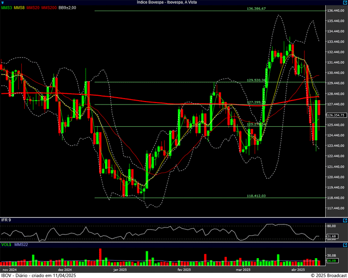Click the 118.412,03 support level label
Screen dimensions: 348x278
[256, 196]
